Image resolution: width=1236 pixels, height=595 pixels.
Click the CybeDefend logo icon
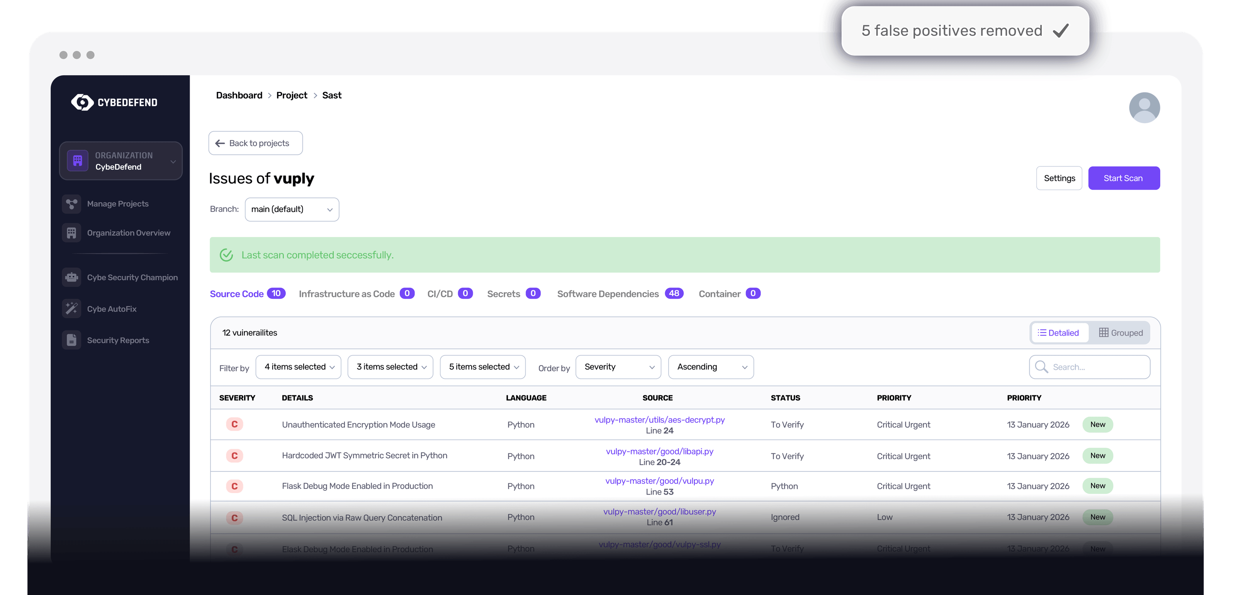[82, 102]
